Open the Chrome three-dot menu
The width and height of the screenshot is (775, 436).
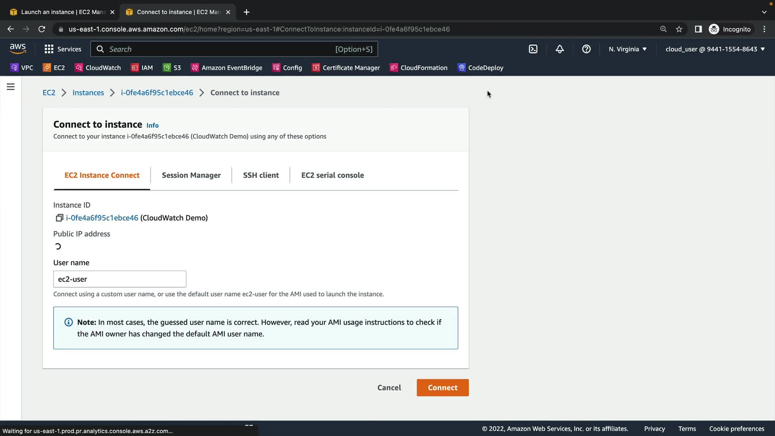(764, 29)
